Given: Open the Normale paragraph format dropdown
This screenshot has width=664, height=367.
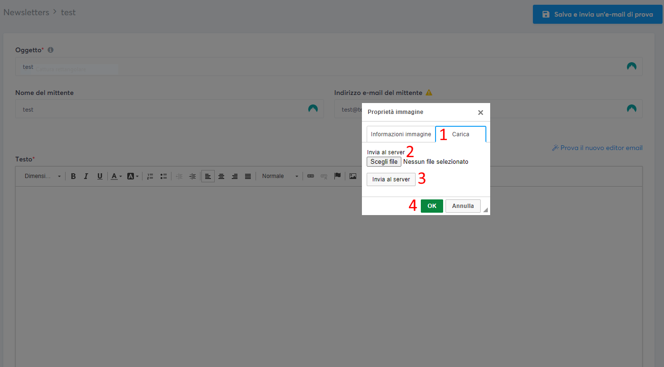Looking at the screenshot, I should (x=280, y=176).
